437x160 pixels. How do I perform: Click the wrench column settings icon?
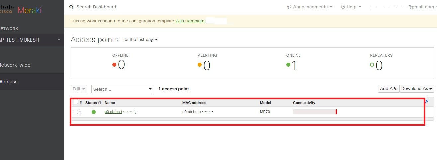[427, 102]
